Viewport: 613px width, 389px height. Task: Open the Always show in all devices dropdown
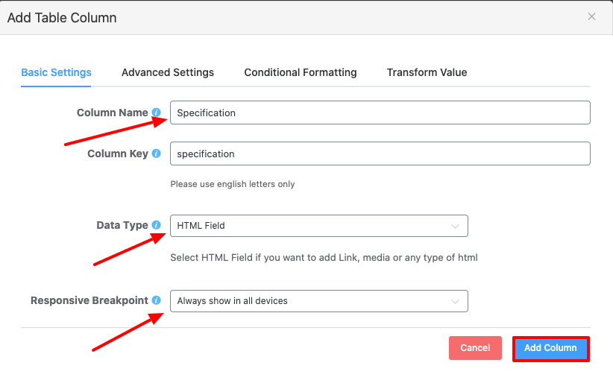point(313,301)
